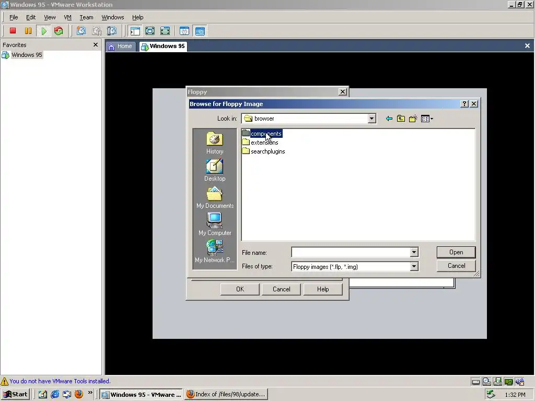Open the Windows menu
Screen dimensions: 535x401
pos(113,17)
